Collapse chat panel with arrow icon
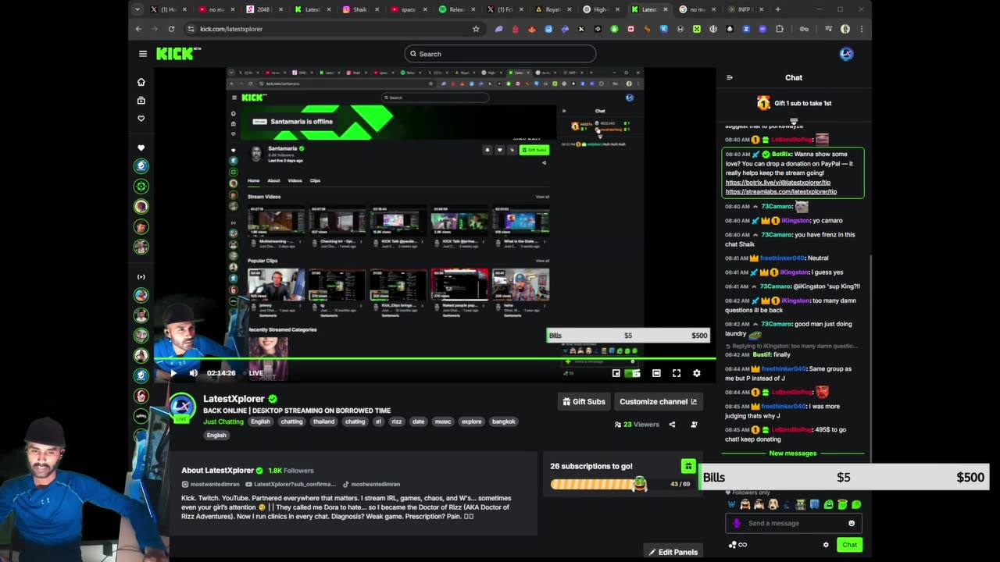The image size is (1000, 562). point(730,77)
